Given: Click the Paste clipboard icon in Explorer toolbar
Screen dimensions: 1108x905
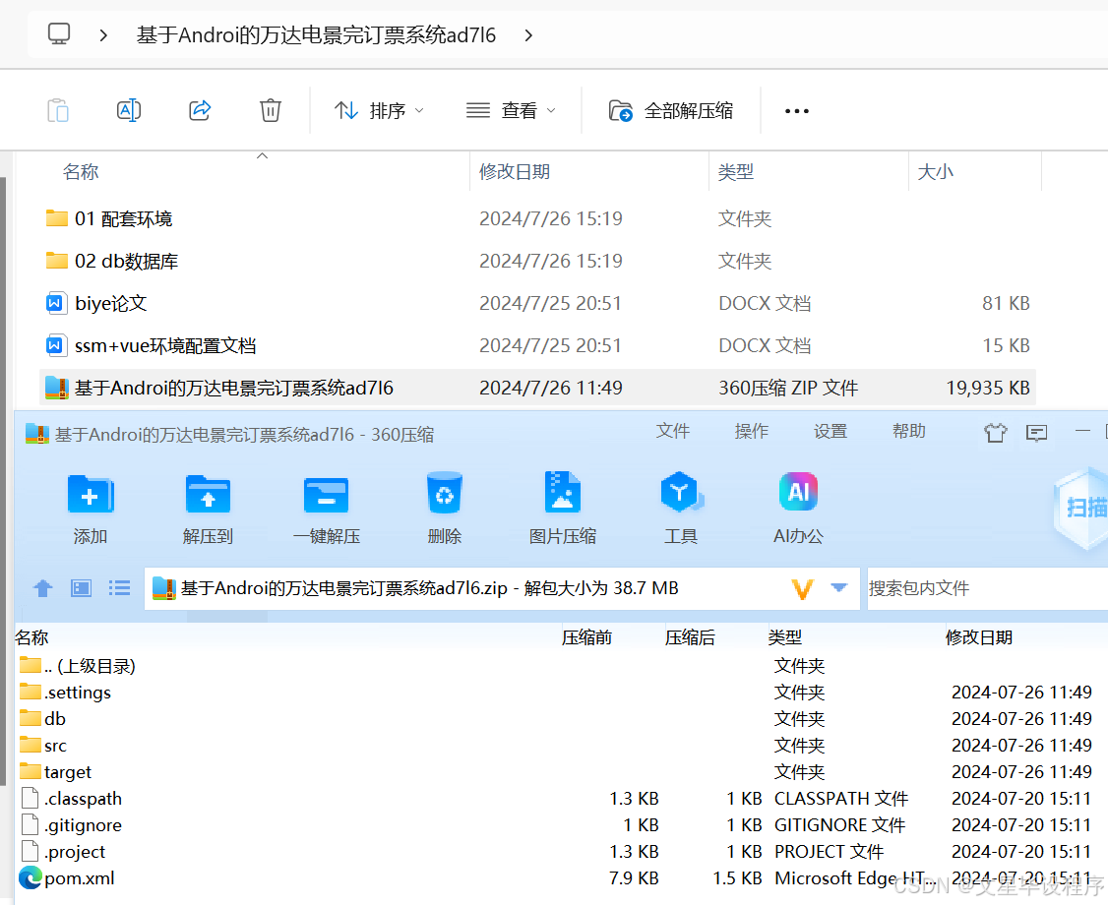Looking at the screenshot, I should [58, 111].
